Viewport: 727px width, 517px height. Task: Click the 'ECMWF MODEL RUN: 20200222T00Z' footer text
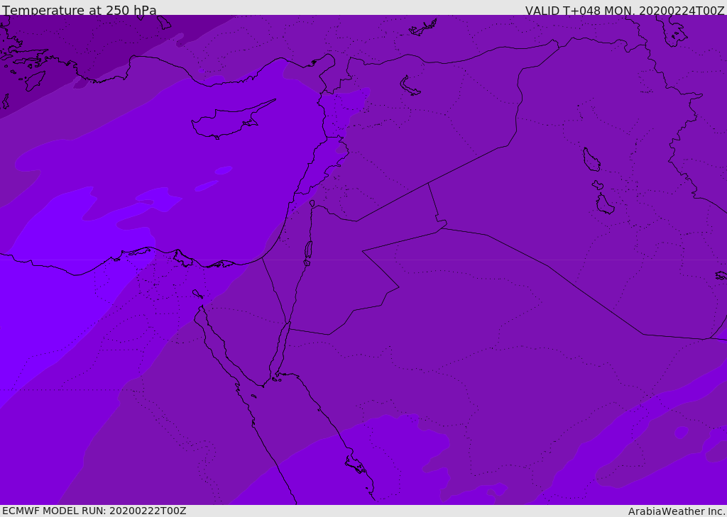[x=94, y=511]
